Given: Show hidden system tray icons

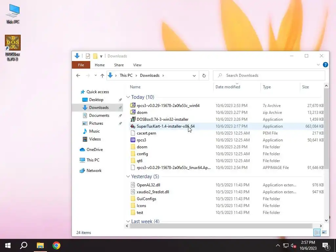Looking at the screenshot, I should [x=278, y=245].
